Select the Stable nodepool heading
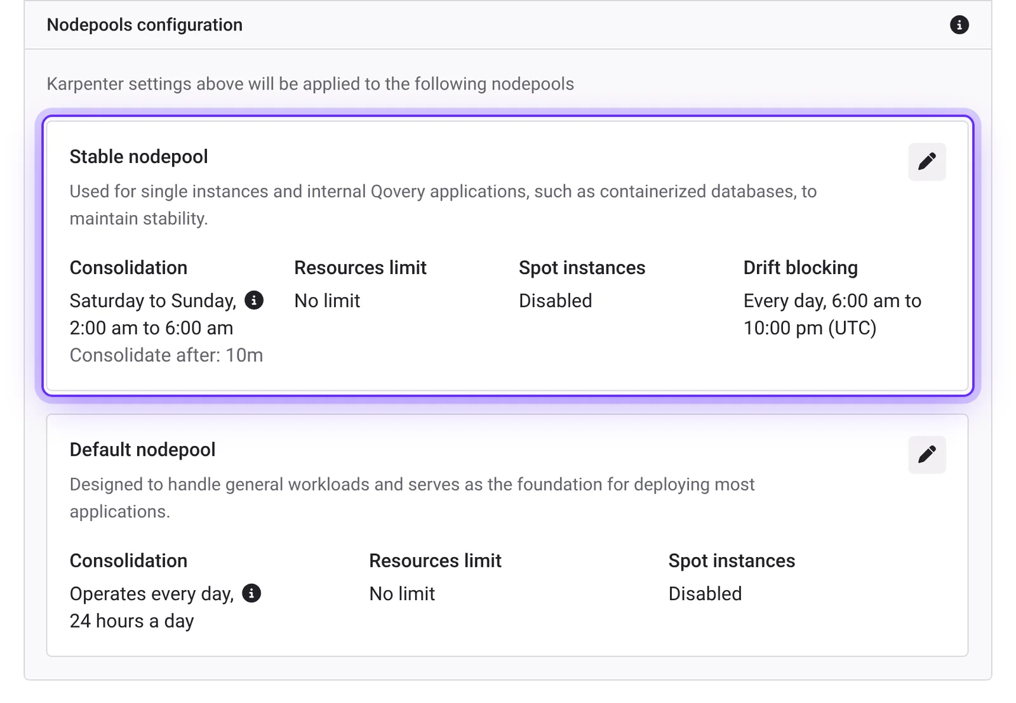 138,157
